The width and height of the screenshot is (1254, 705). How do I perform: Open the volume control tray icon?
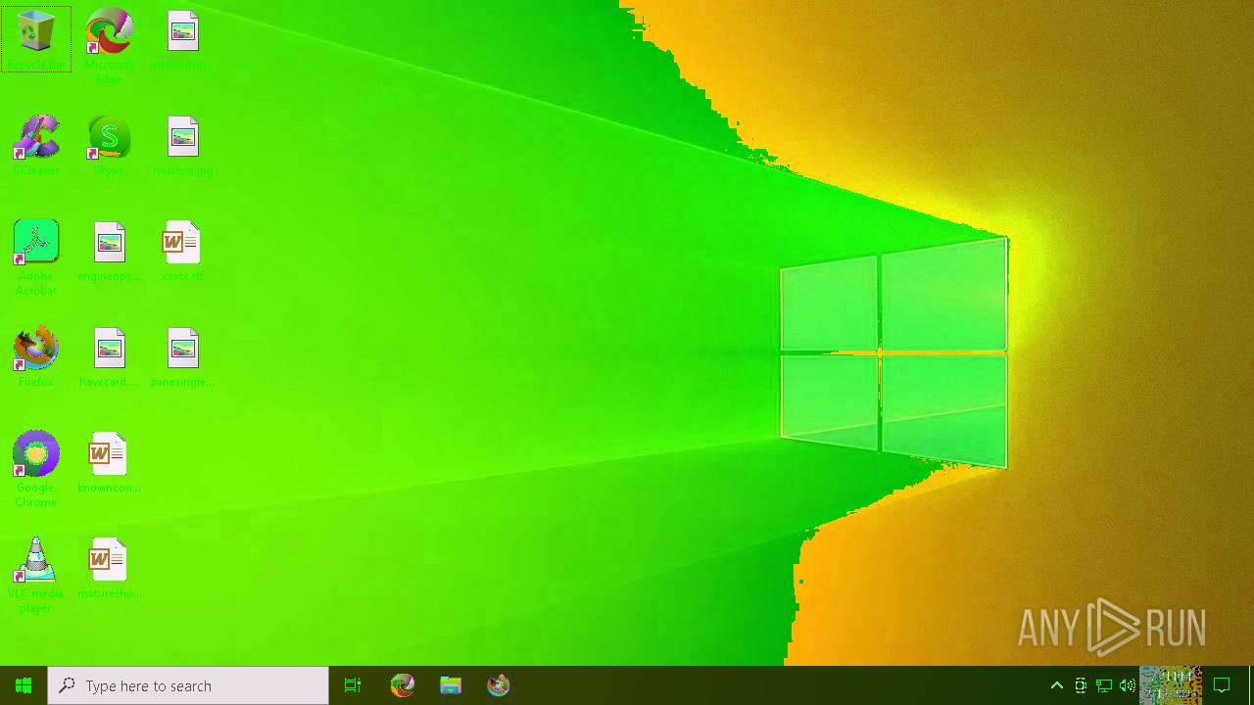point(1128,685)
